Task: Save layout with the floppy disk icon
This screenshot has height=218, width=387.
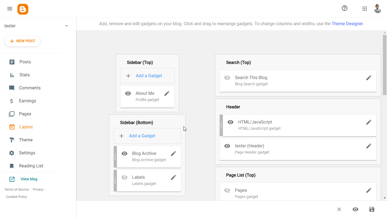Action: pos(372,209)
